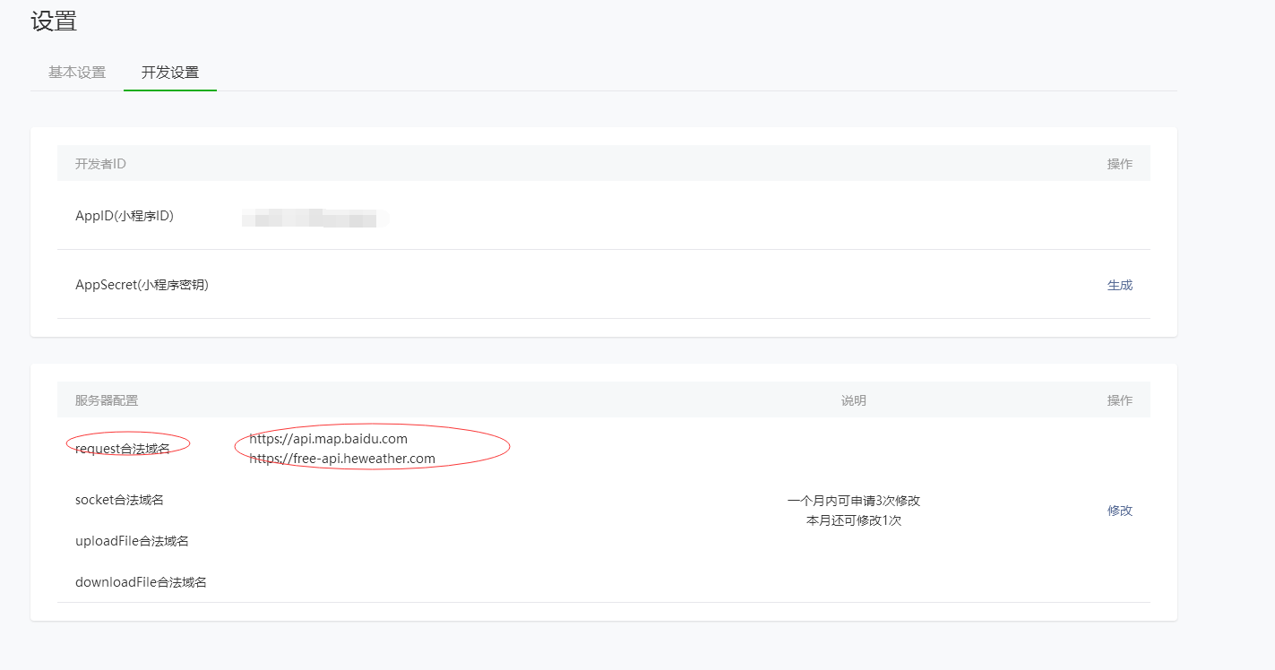The image size is (1275, 670).
Task: Click 修改 to edit server domains
Action: click(1119, 510)
